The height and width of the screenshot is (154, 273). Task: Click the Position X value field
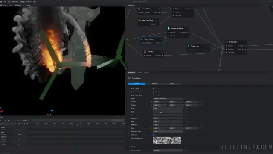coord(160,102)
